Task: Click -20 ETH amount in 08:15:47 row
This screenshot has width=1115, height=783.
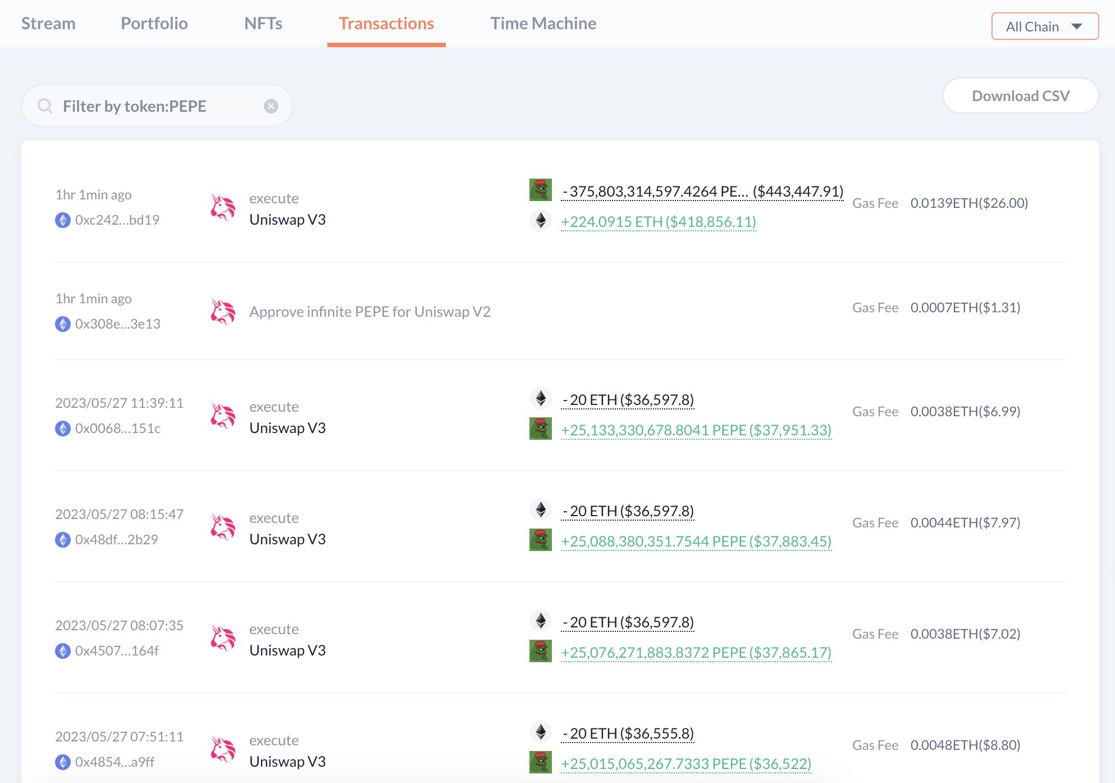Action: [x=628, y=511]
